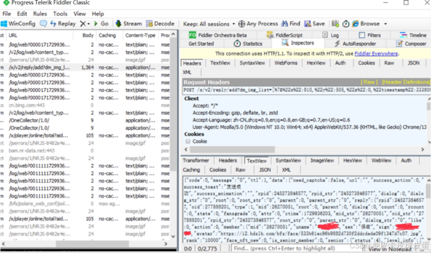Click the [Raw] headers link

coord(369,82)
